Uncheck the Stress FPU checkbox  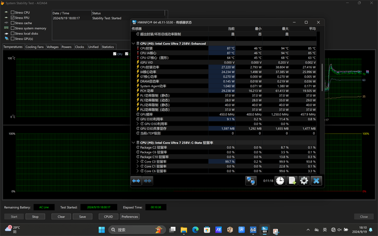(x=13, y=18)
